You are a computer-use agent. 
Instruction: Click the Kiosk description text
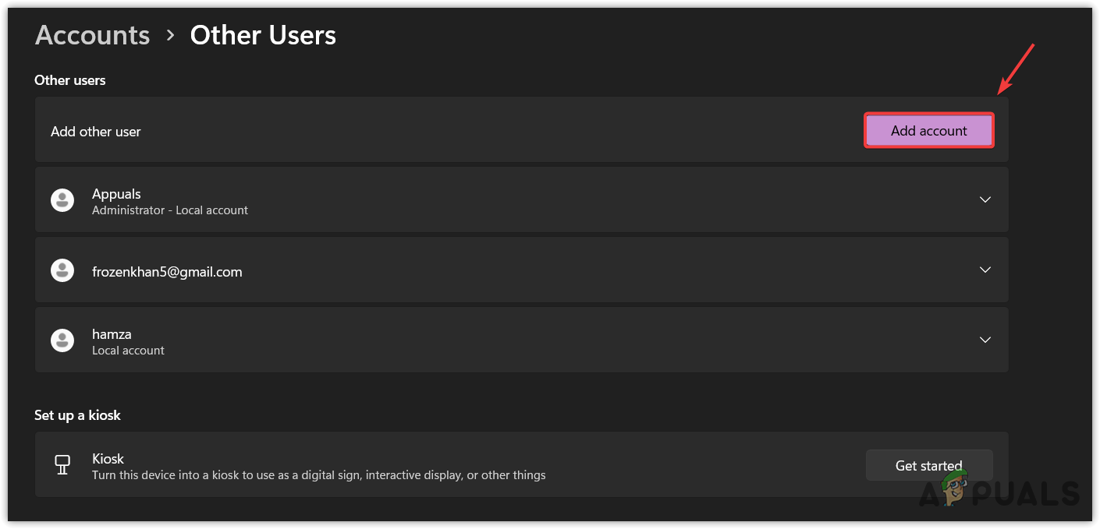click(318, 474)
